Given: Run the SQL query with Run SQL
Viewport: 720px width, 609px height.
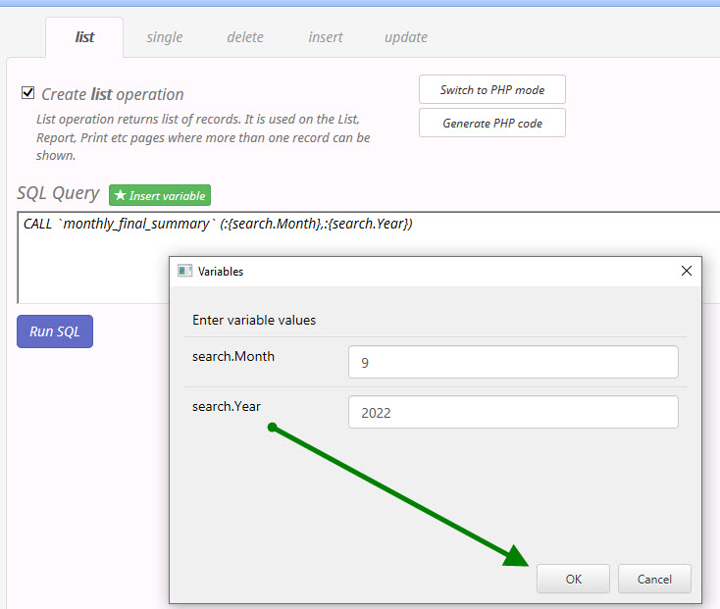Looking at the screenshot, I should click(55, 331).
